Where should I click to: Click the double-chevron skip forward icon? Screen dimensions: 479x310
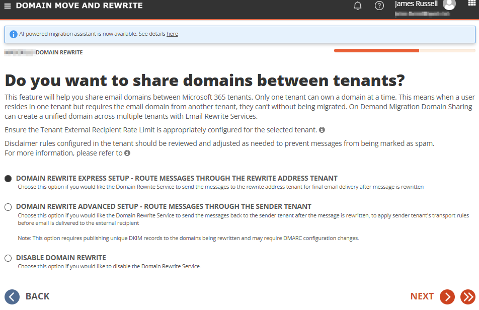(x=468, y=296)
